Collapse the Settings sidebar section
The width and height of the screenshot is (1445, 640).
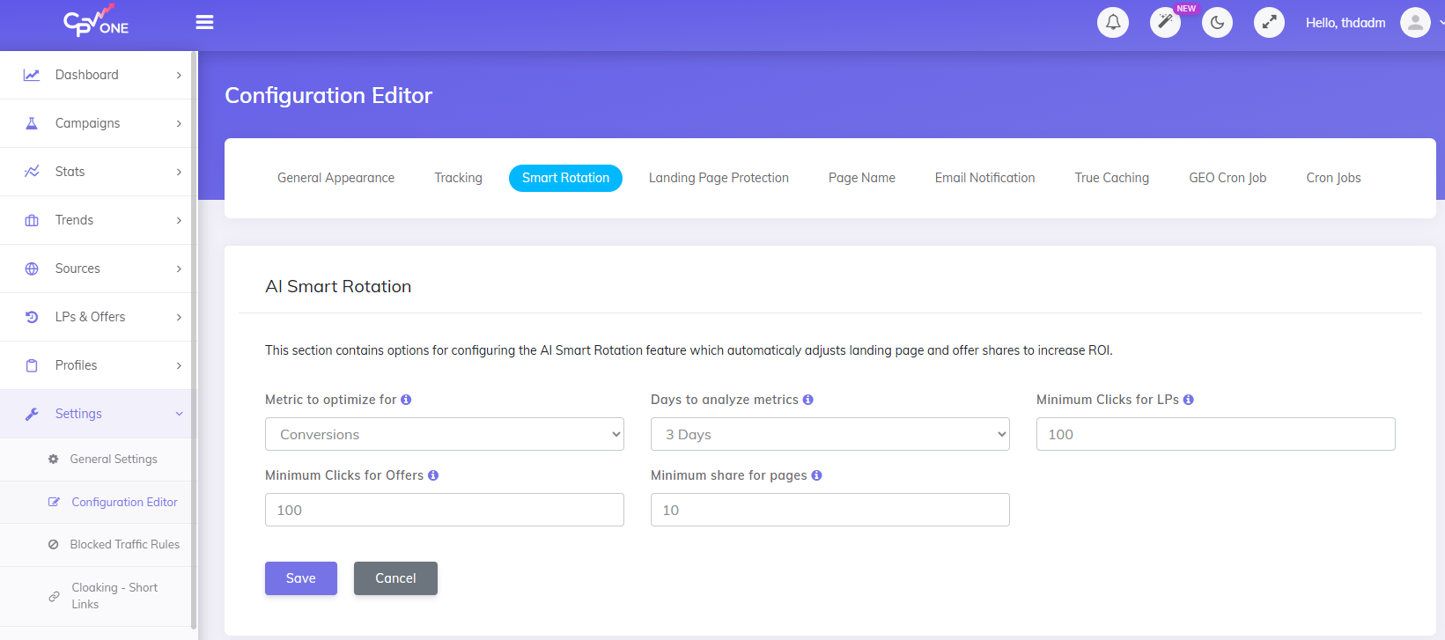(97, 414)
